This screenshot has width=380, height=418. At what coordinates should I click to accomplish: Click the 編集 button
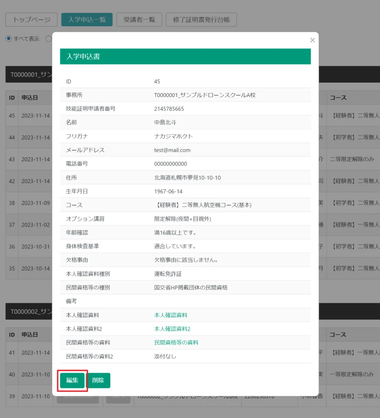pos(72,380)
